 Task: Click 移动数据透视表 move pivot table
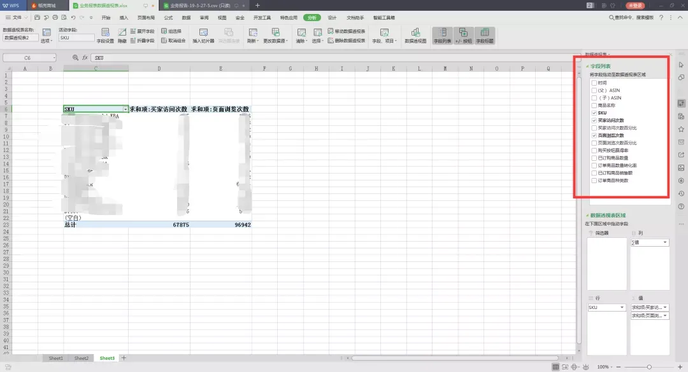tap(346, 32)
